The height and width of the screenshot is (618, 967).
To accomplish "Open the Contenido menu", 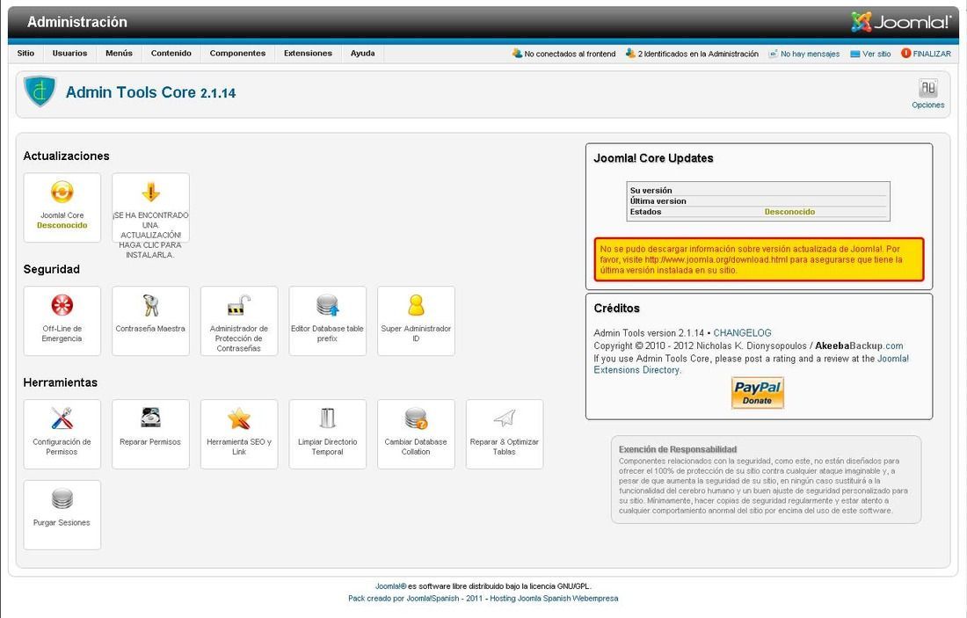I will (x=171, y=54).
